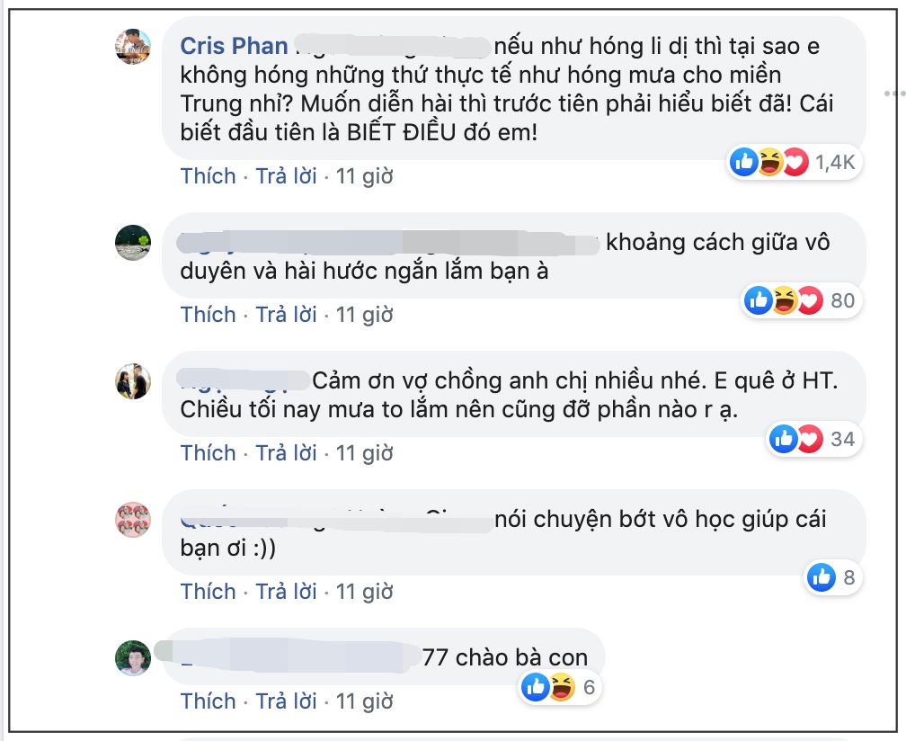
Task: Click the 11 giờ timestamp under Cris Phan's comment
Action: click(364, 176)
